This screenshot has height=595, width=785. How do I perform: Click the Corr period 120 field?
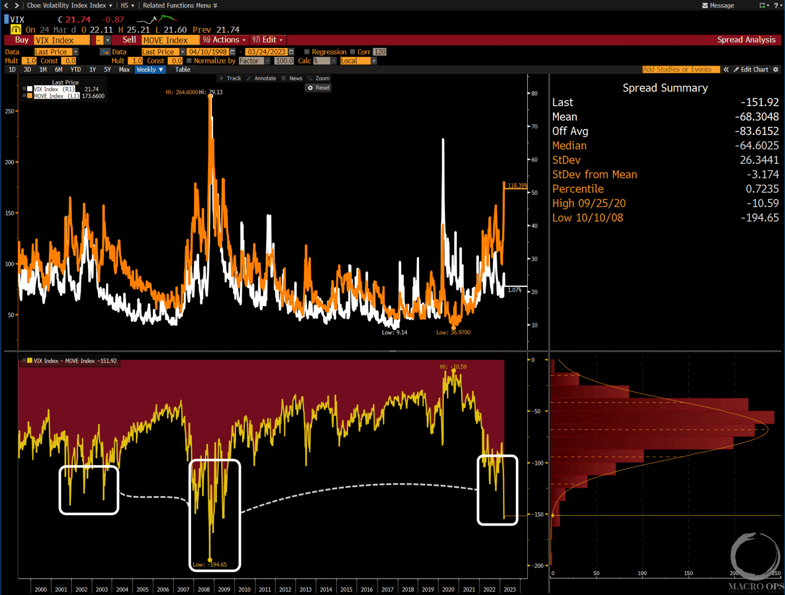click(379, 52)
